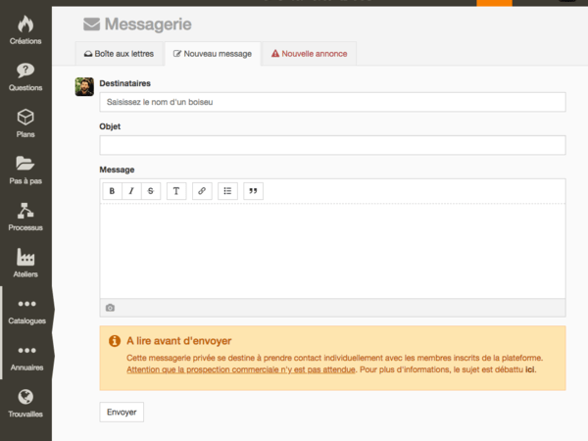588x441 pixels.
Task: Click the camera icon to add photo
Action: [x=110, y=308]
